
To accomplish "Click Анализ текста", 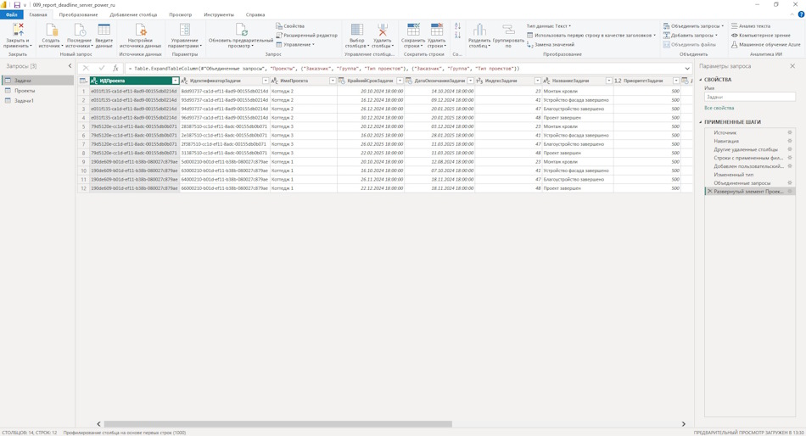I will click(751, 26).
